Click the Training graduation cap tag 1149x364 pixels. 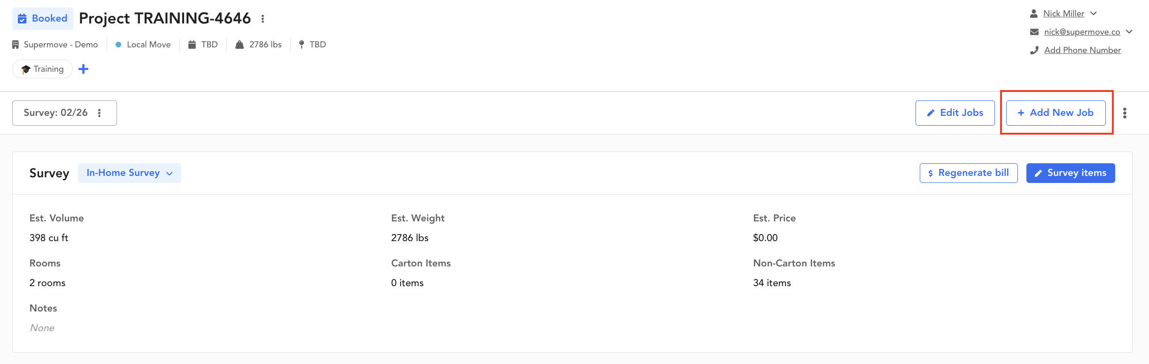click(x=42, y=69)
